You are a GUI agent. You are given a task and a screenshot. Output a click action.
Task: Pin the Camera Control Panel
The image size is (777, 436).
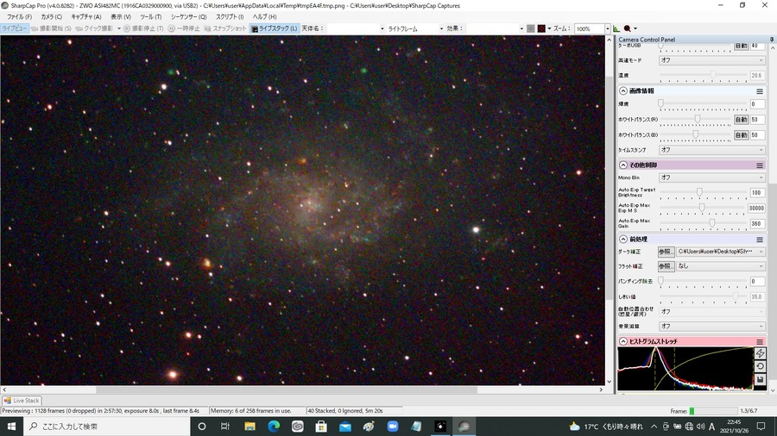(x=772, y=39)
